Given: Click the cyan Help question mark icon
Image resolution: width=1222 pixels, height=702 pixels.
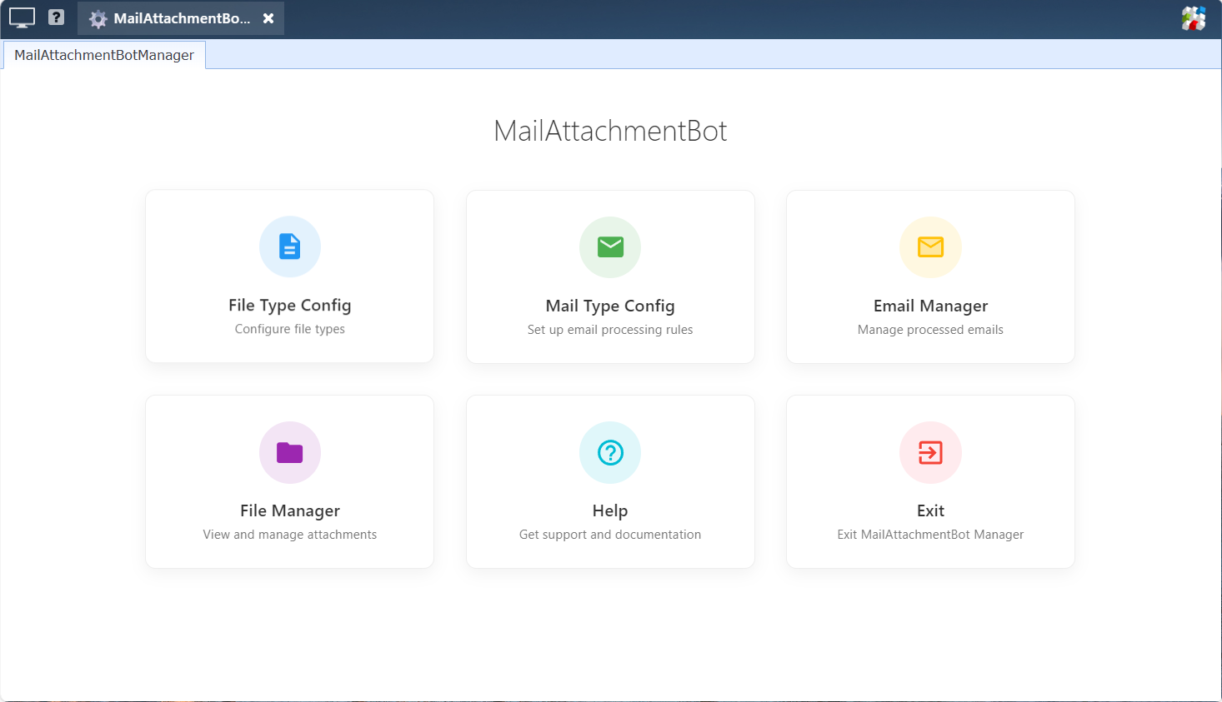Looking at the screenshot, I should point(610,452).
